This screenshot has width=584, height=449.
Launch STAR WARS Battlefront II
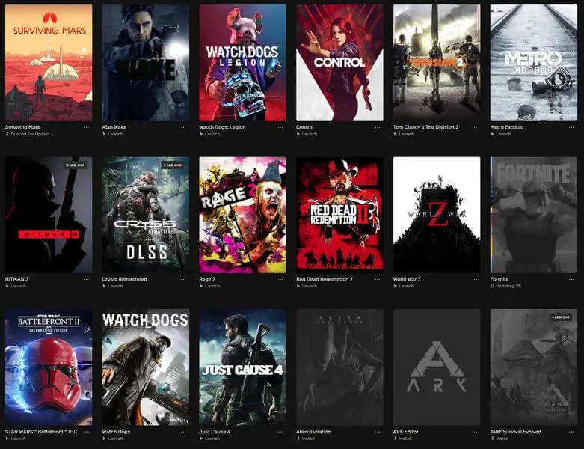coord(16,439)
